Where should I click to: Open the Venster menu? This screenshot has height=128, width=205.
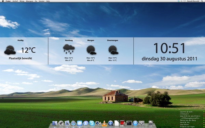[42, 1]
